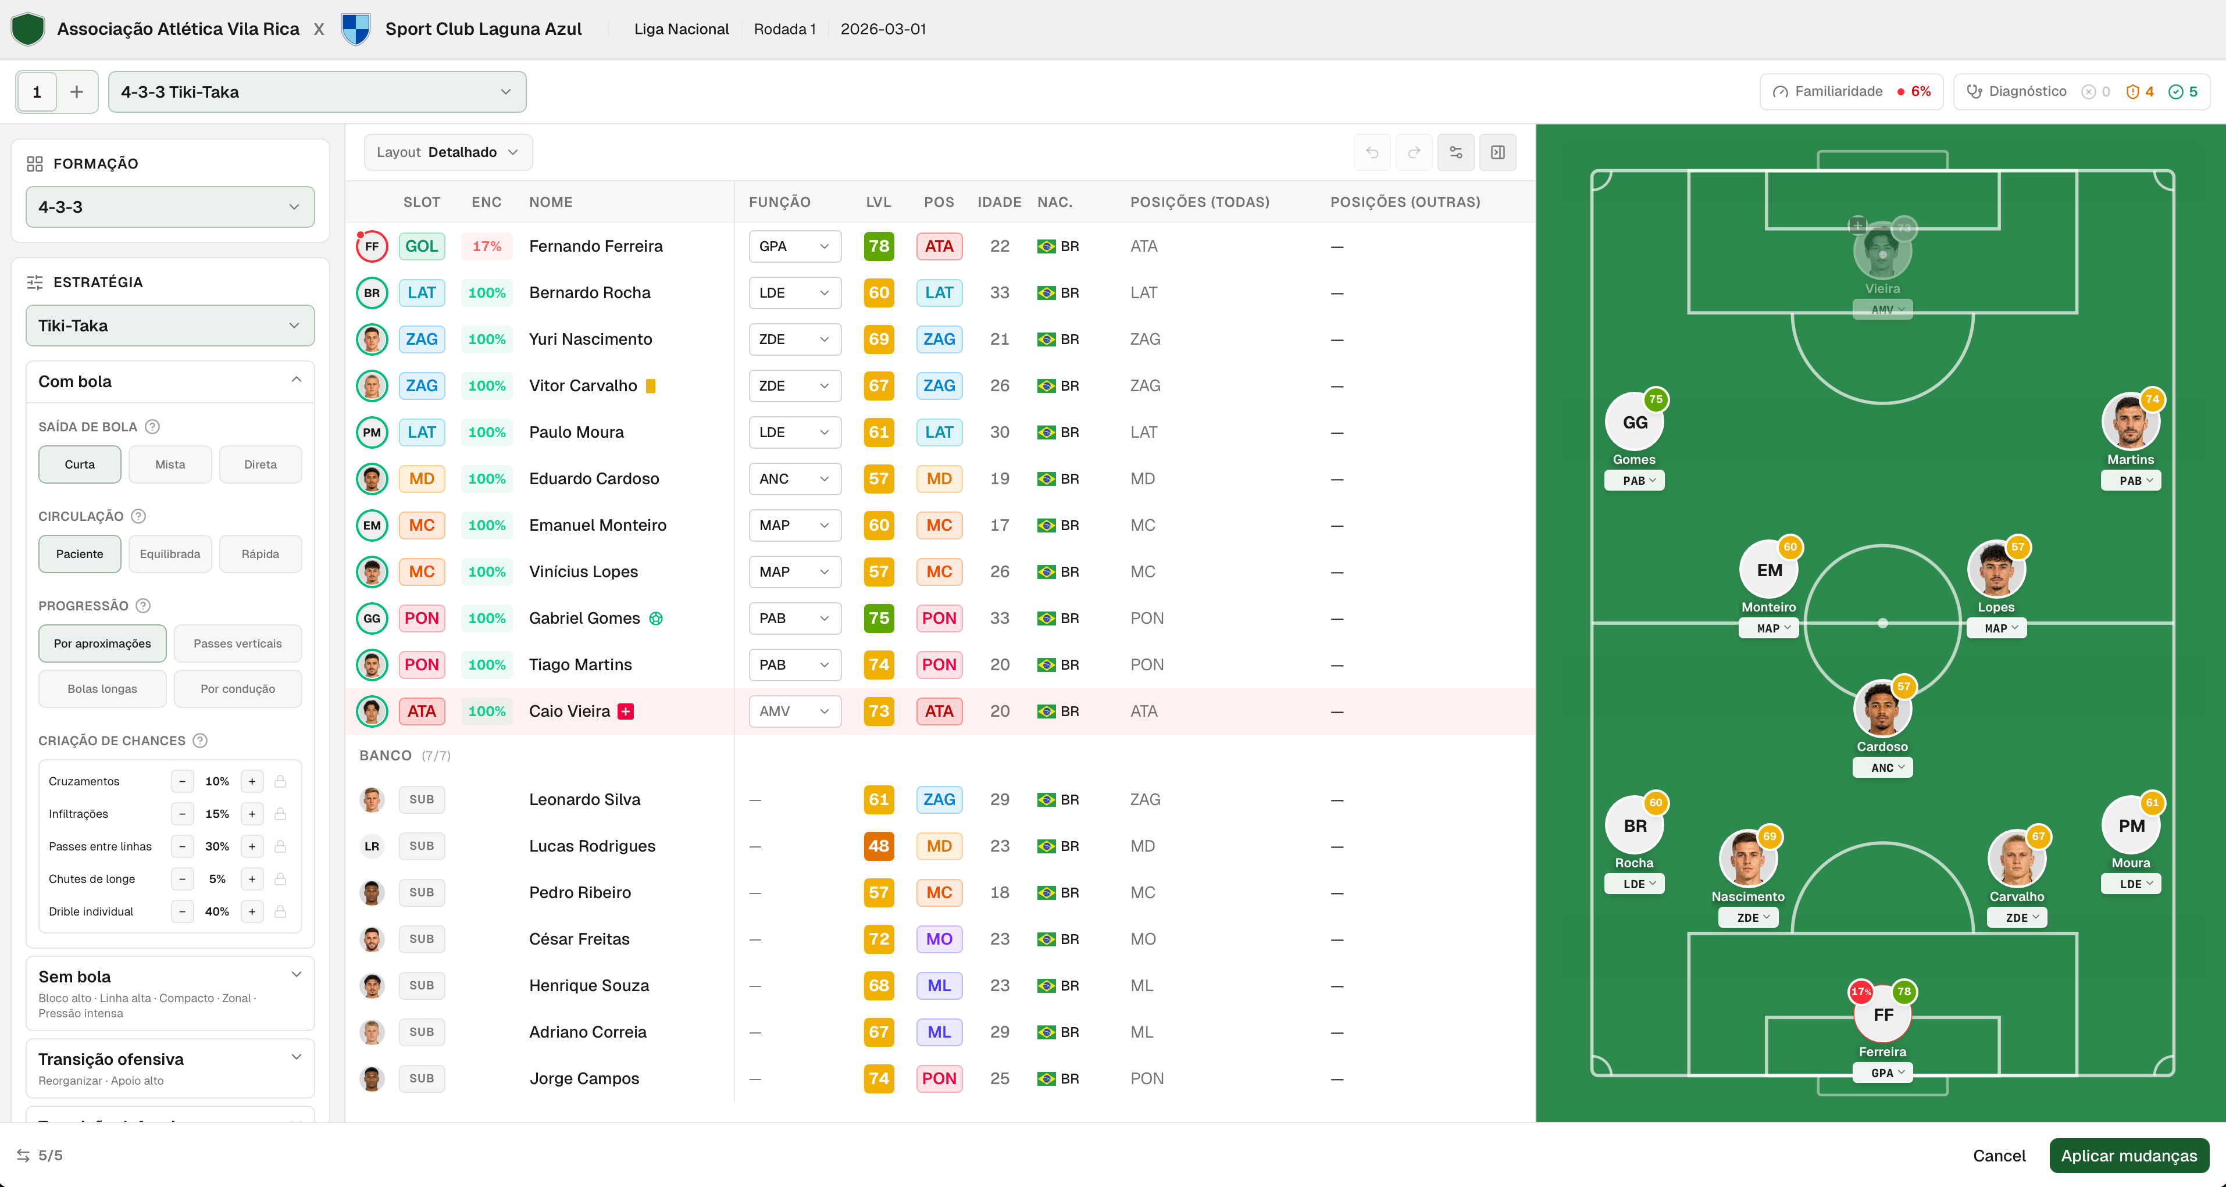Open the 4-3-3 formation dropdown
The width and height of the screenshot is (2226, 1187).
click(170, 206)
